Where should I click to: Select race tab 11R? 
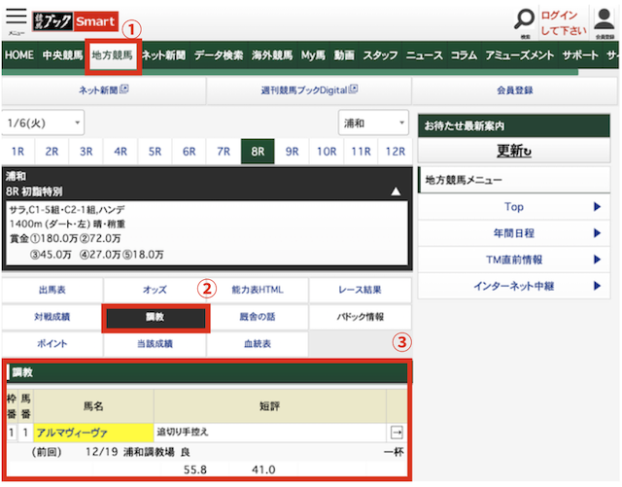click(361, 152)
